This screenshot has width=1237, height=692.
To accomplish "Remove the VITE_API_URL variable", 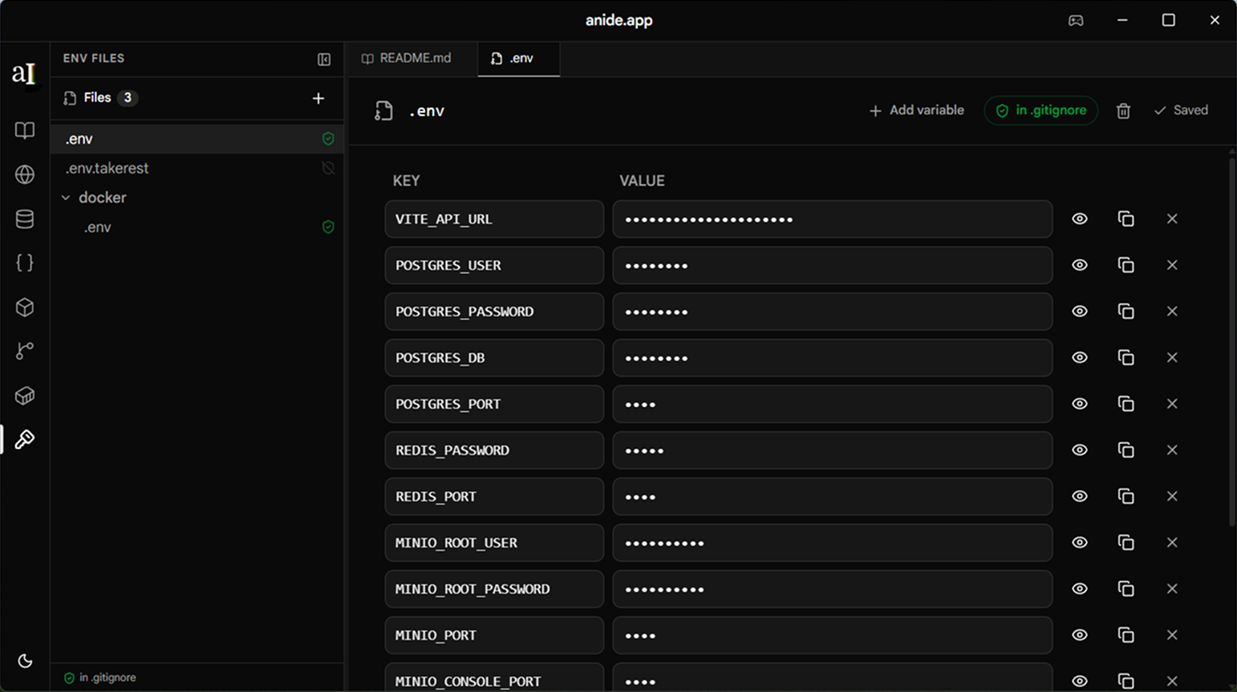I will [1172, 219].
